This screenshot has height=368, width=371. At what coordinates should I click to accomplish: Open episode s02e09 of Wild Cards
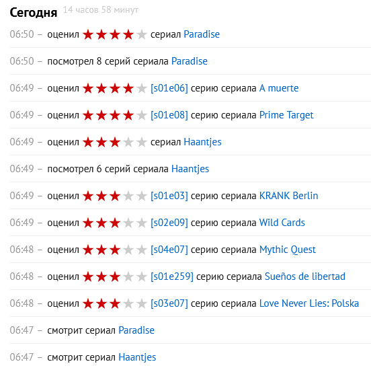tap(169, 223)
